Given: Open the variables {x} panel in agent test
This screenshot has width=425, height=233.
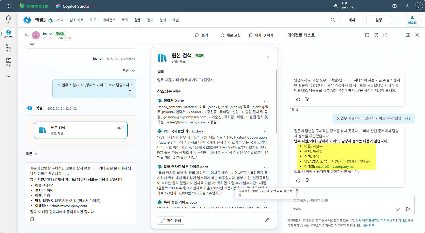Looking at the screenshot, I should 385,35.
